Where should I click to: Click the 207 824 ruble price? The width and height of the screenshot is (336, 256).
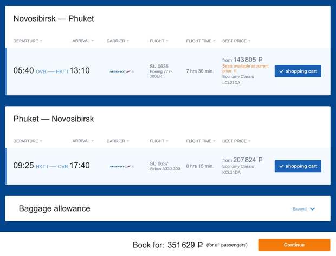(244, 160)
